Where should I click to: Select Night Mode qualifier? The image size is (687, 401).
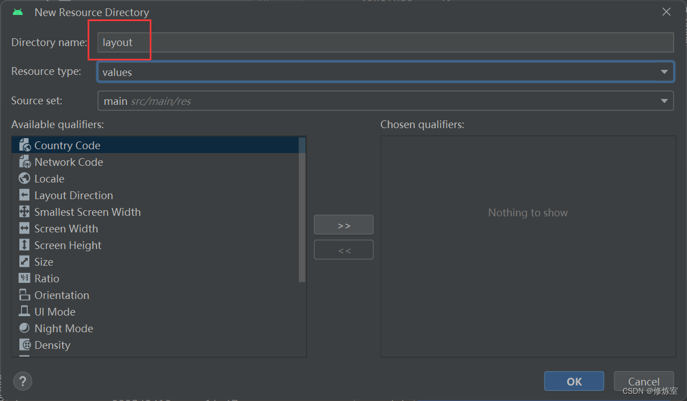tap(155, 328)
